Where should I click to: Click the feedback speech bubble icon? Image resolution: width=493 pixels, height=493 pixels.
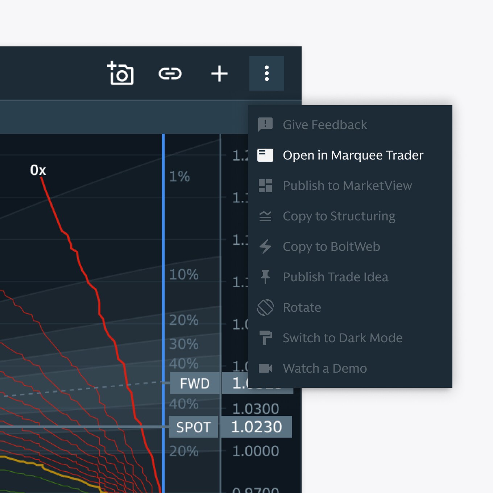tap(265, 125)
